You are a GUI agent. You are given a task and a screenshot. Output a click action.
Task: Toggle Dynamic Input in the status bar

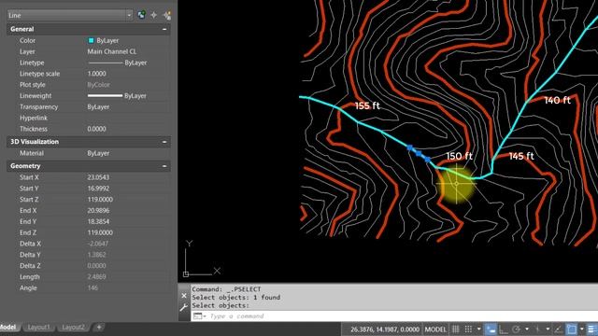point(491,329)
